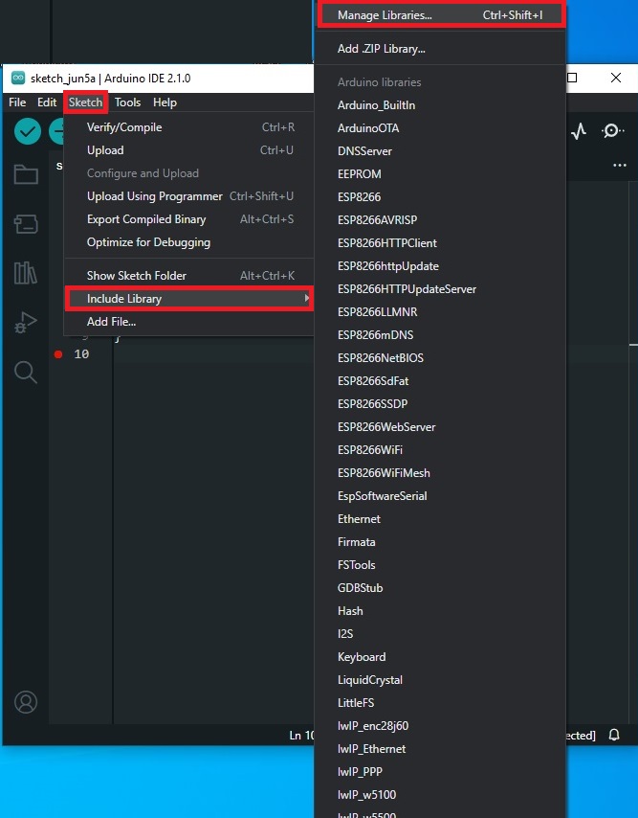Select Optimize for Debugging
The width and height of the screenshot is (638, 818).
pyautogui.click(x=189, y=242)
